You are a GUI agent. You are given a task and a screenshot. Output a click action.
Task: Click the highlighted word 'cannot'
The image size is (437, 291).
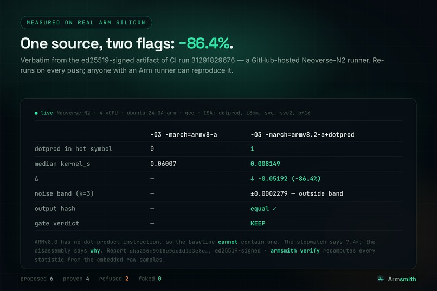(228, 242)
